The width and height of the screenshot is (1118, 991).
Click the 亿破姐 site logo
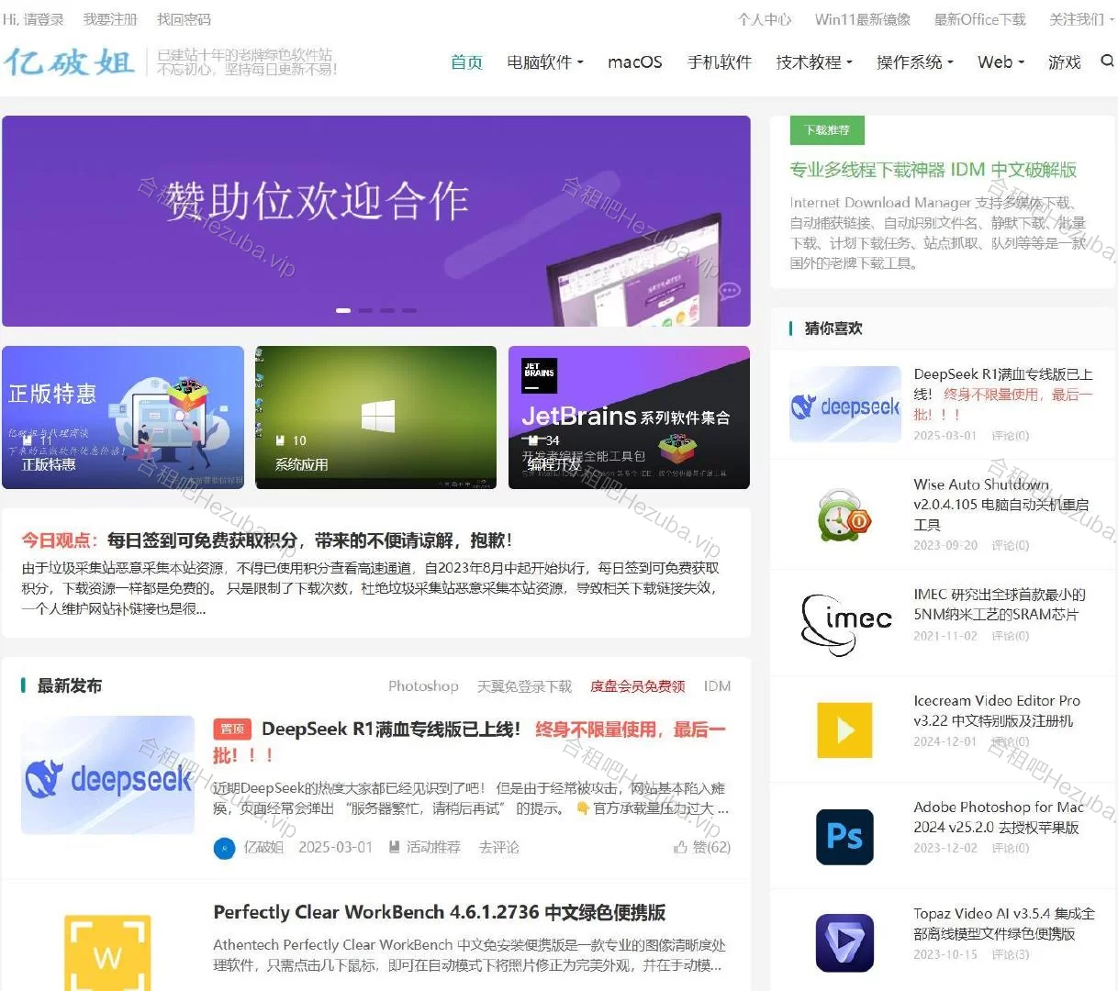[70, 62]
